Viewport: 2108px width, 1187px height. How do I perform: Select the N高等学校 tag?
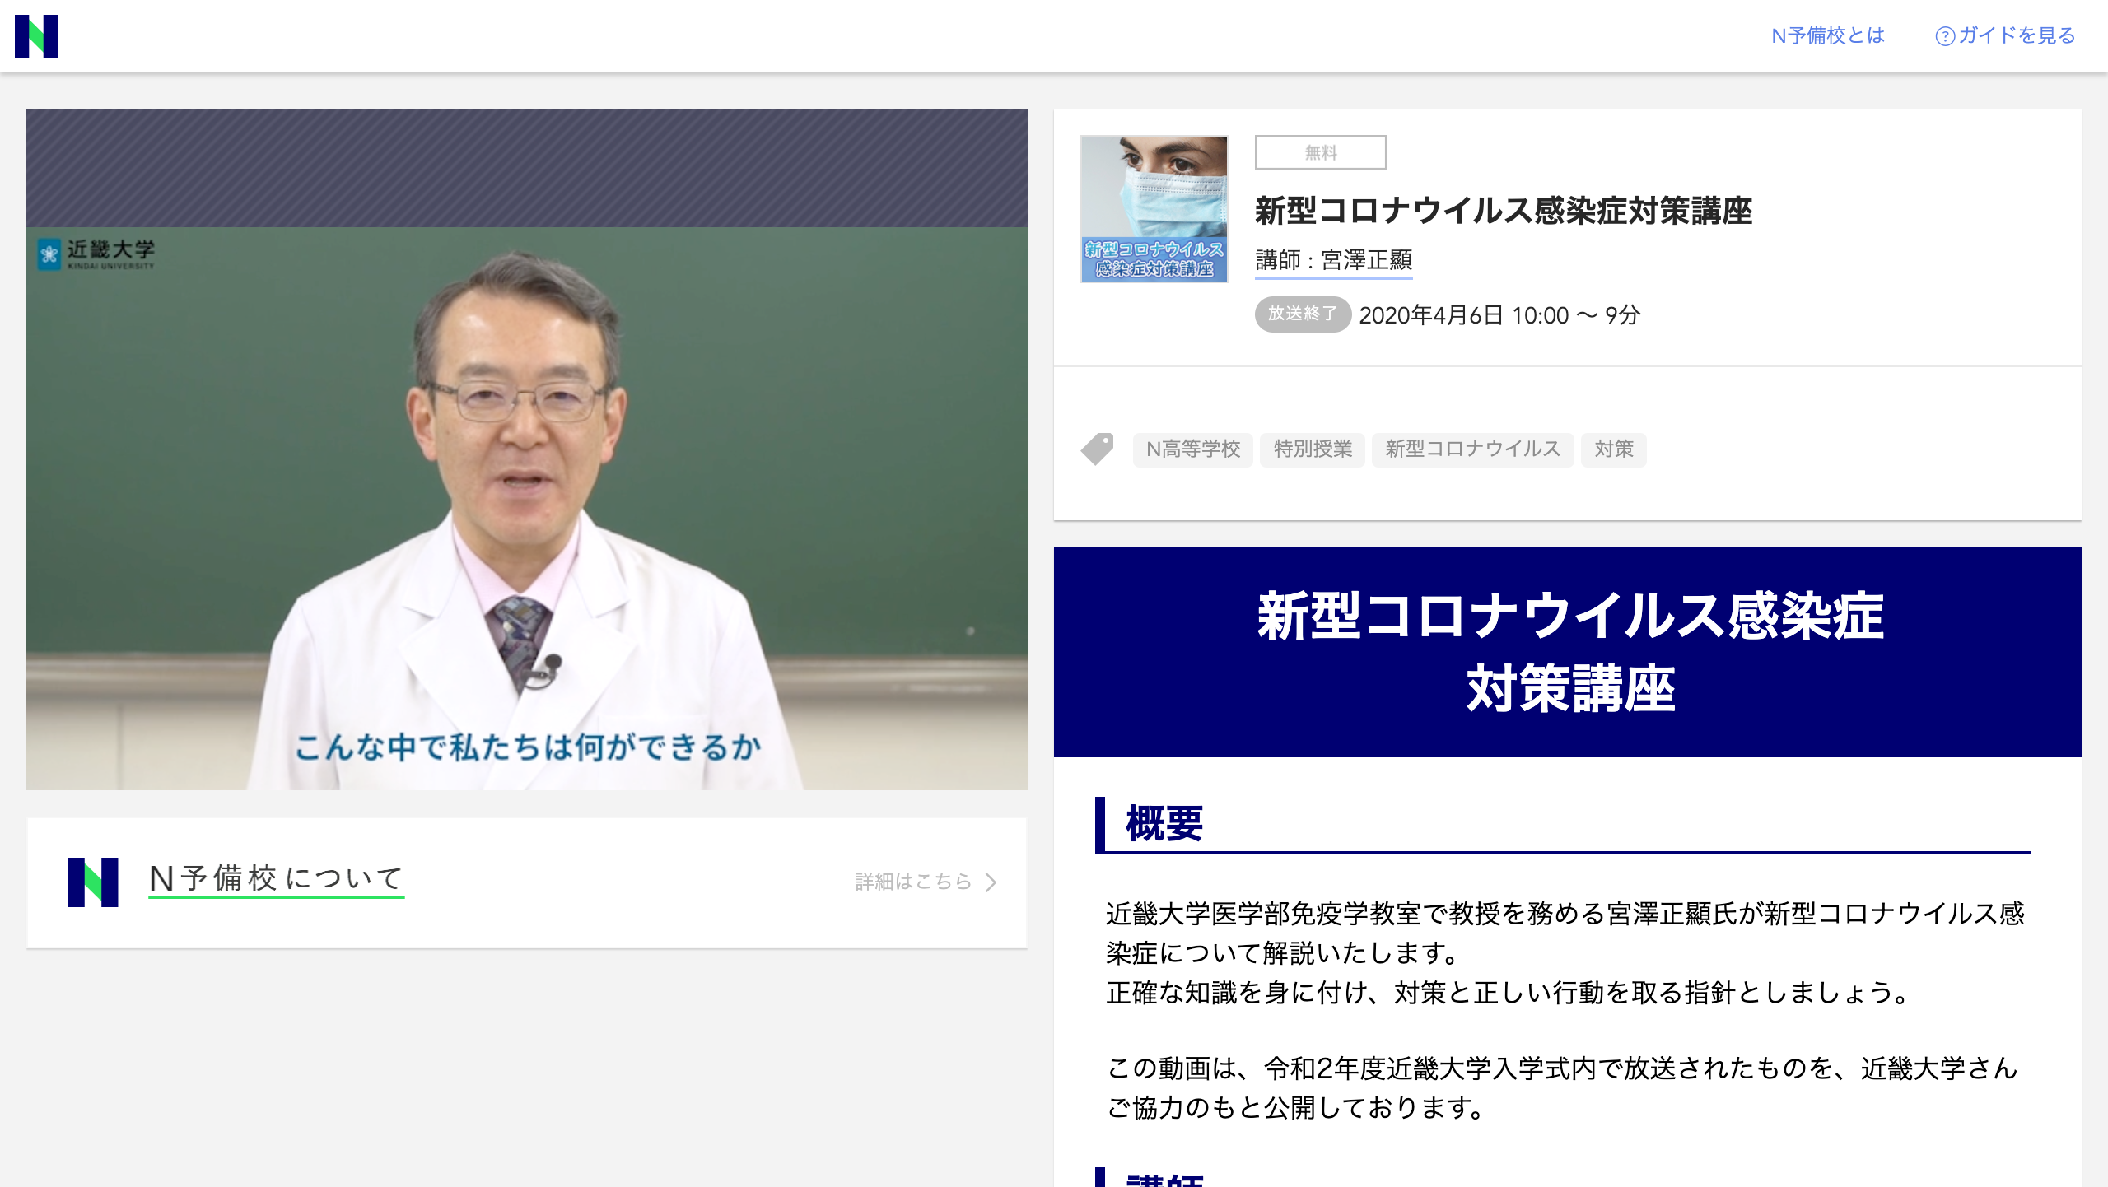[x=1192, y=449]
